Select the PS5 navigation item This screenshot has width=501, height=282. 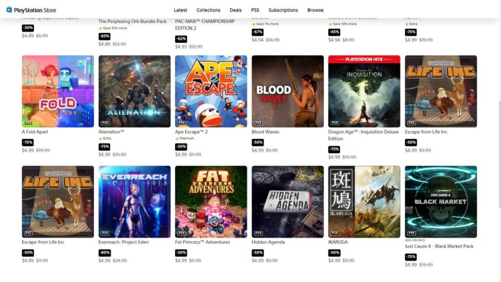pos(255,10)
